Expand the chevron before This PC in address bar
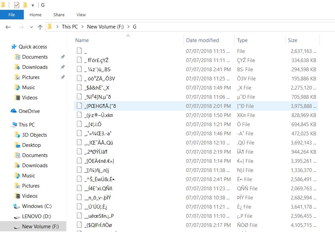Screen dimensions: 335x232 57,27
